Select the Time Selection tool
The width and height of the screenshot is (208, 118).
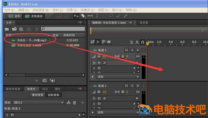coord(97,16)
